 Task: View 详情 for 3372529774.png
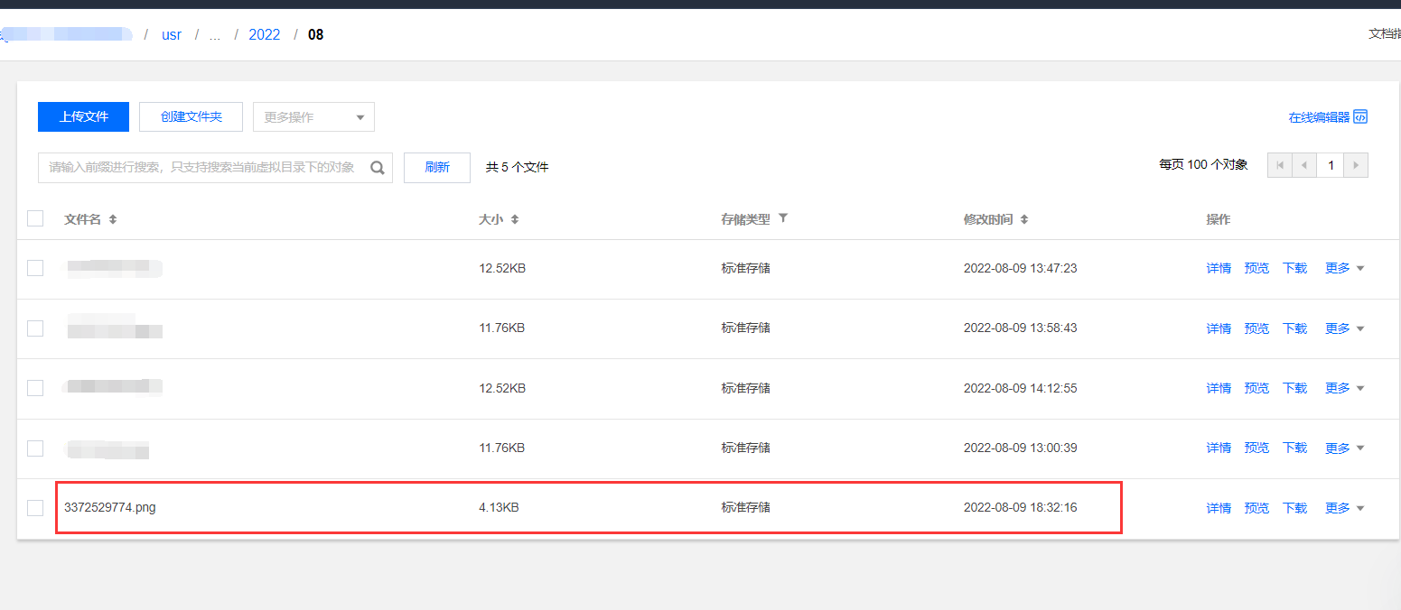tap(1219, 508)
